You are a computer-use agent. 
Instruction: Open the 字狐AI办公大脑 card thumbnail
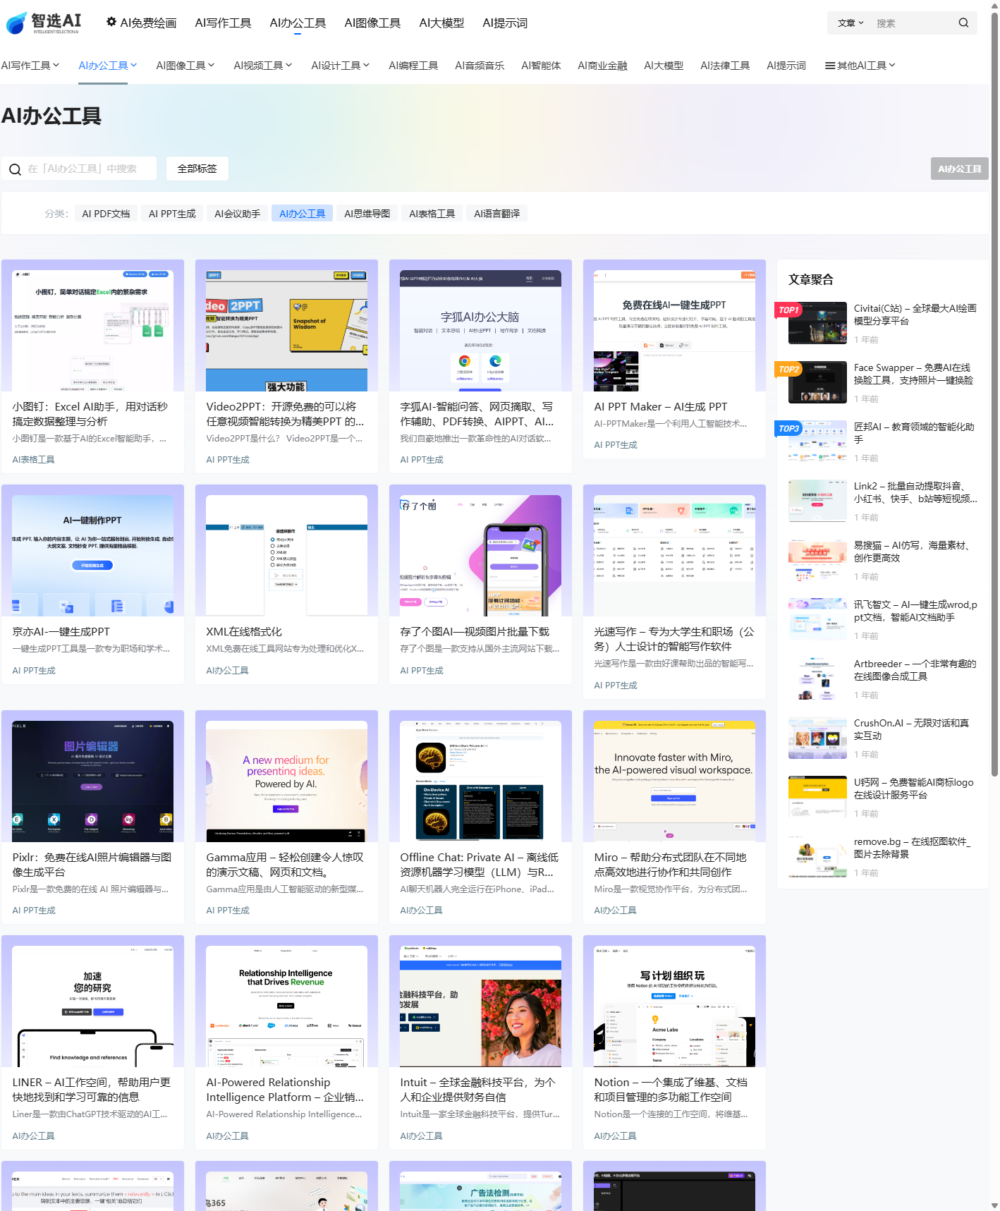point(480,330)
